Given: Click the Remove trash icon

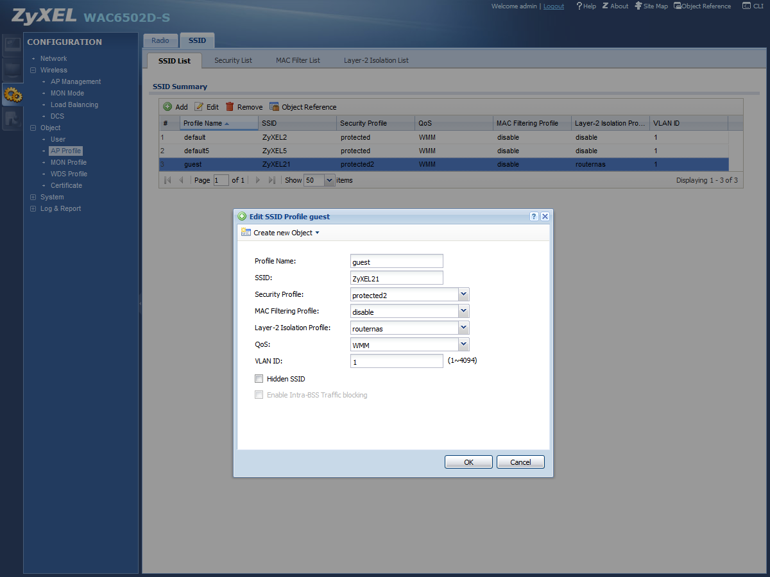Looking at the screenshot, I should click(x=230, y=107).
